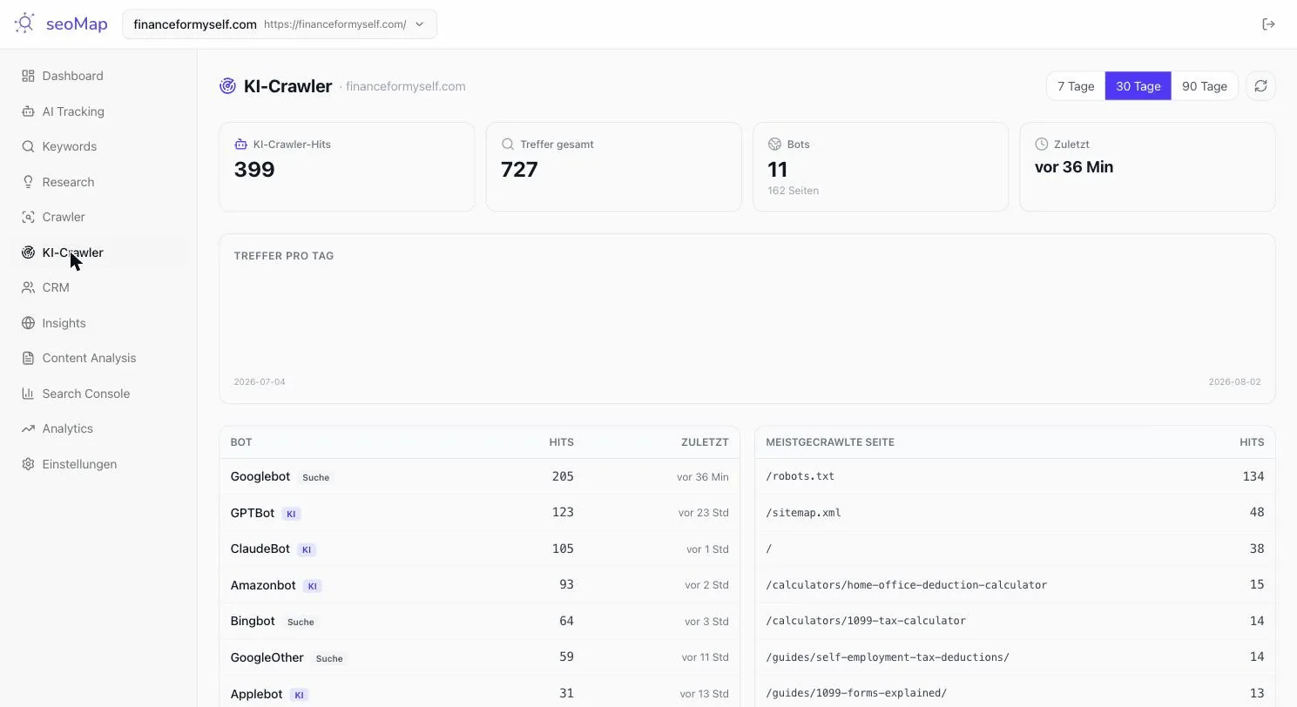1297x707 pixels.
Task: Click the seoMap logo icon
Action: pyautogui.click(x=24, y=24)
